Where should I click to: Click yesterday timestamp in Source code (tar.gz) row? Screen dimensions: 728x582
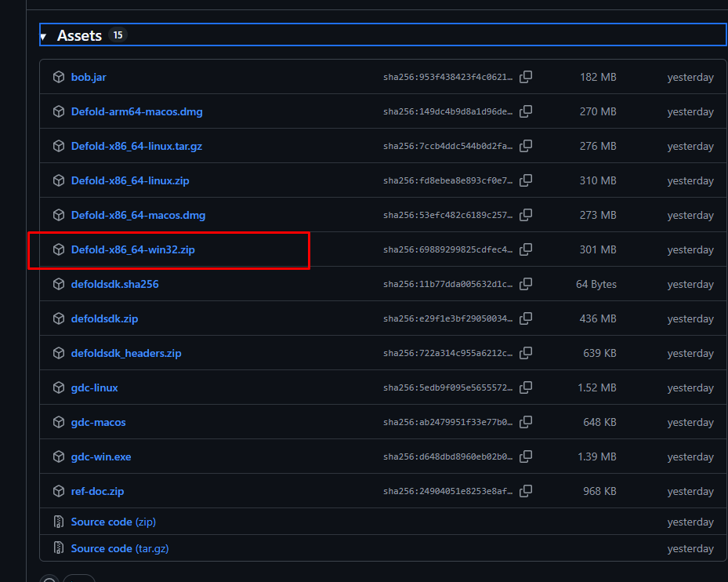tap(690, 549)
